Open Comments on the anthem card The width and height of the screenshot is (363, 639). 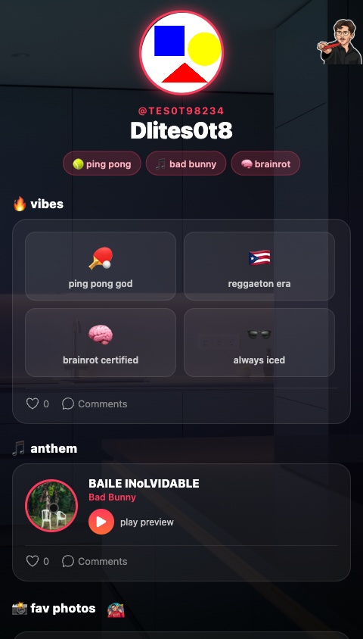click(95, 561)
